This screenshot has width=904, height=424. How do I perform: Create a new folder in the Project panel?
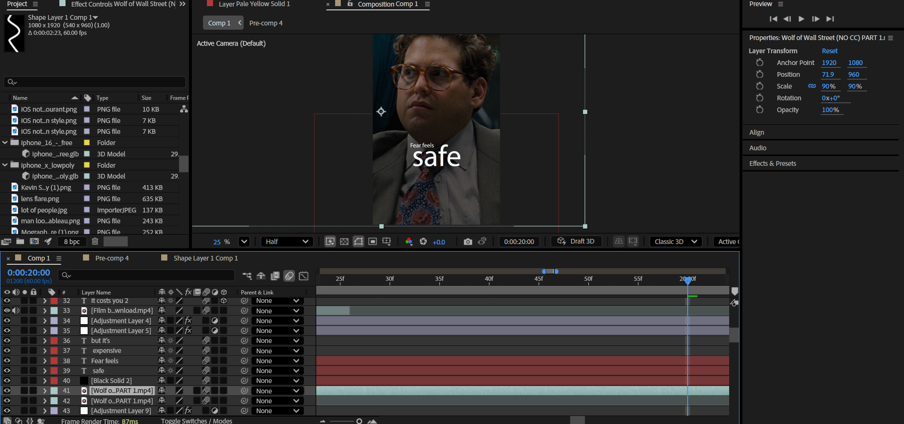[x=20, y=241]
